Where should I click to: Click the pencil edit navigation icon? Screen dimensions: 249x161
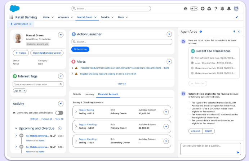click(237, 17)
